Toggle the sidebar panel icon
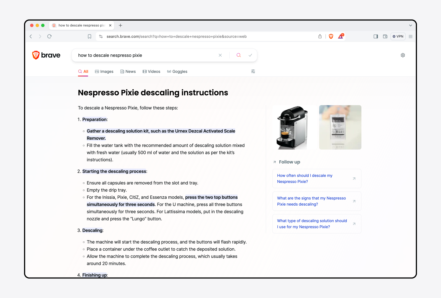 pyautogui.click(x=376, y=36)
